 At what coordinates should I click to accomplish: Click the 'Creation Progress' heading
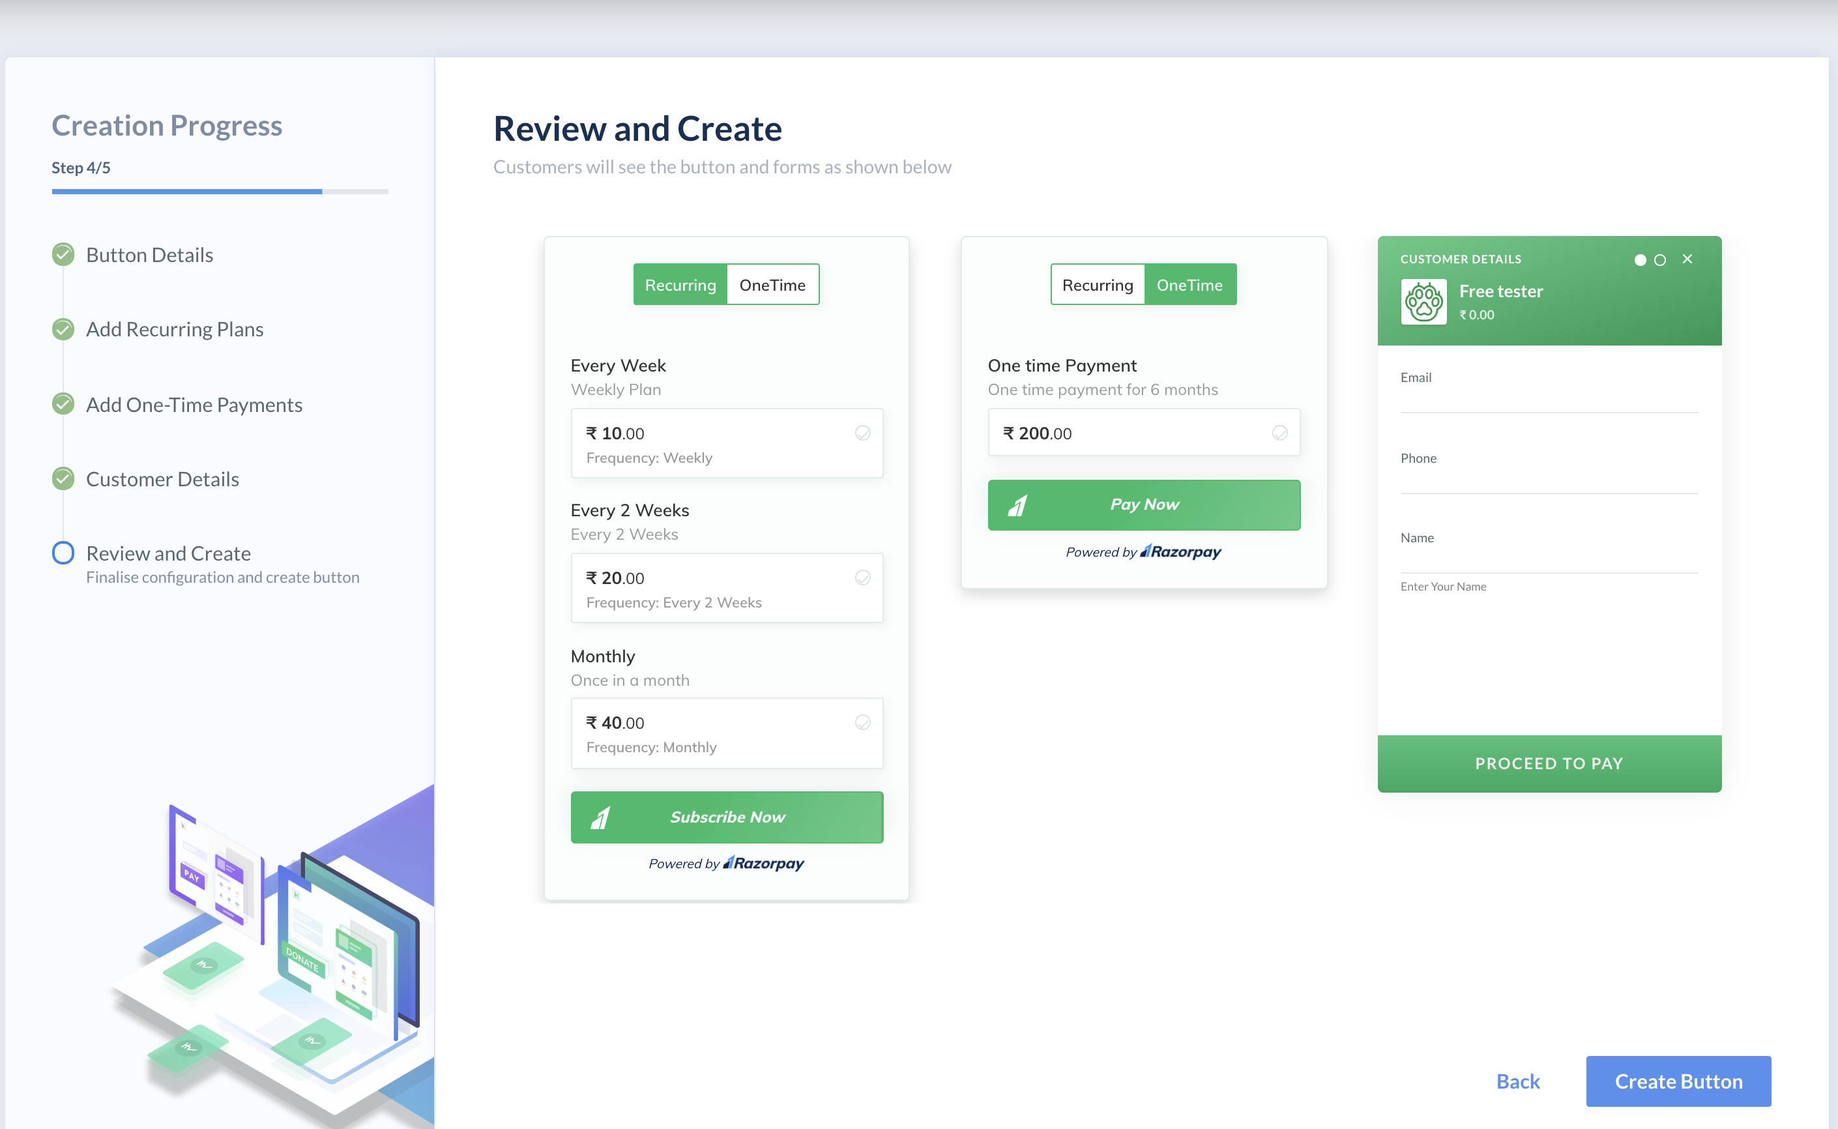pos(166,125)
